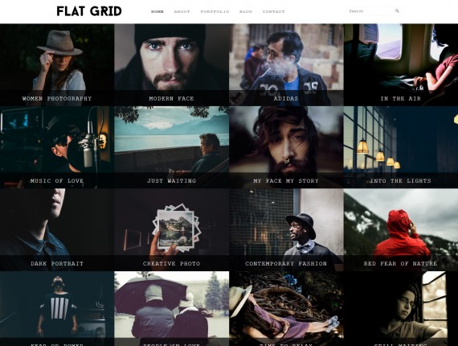The height and width of the screenshot is (346, 458).
Task: Open the Women Photography thumbnail
Action: (57, 65)
